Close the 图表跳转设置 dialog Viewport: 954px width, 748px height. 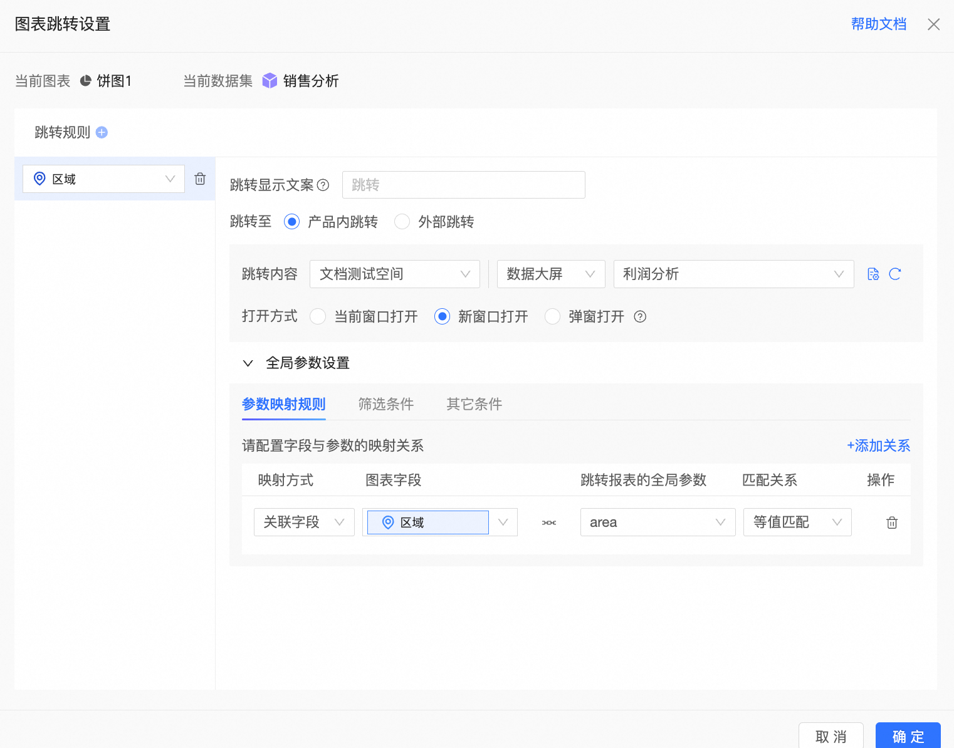click(x=934, y=24)
